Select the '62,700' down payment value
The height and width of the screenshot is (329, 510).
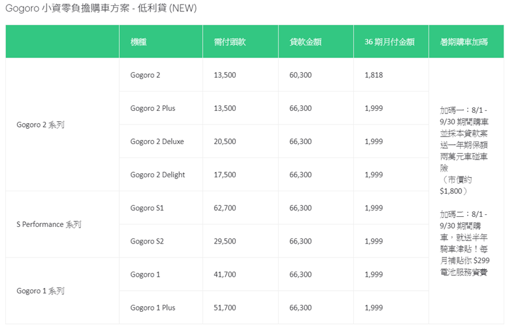(x=225, y=208)
